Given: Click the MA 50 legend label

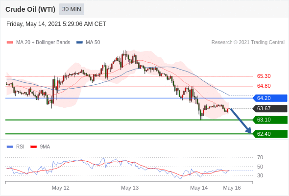Looking at the screenshot, I should tap(93, 43).
